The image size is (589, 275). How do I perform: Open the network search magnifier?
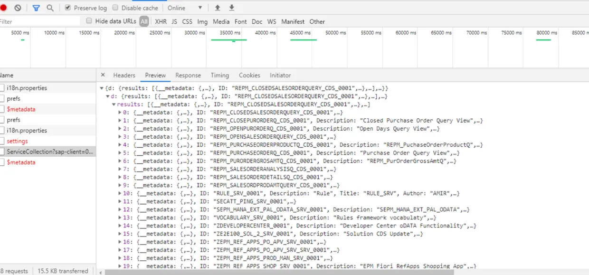click(x=50, y=8)
